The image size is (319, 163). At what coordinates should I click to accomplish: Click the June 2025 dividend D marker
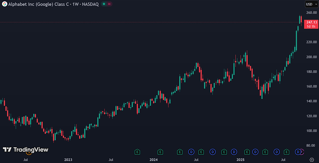point(277,152)
